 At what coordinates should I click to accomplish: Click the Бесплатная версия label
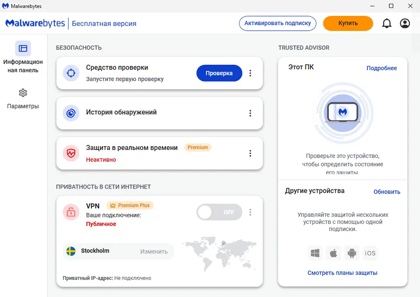pyautogui.click(x=104, y=24)
